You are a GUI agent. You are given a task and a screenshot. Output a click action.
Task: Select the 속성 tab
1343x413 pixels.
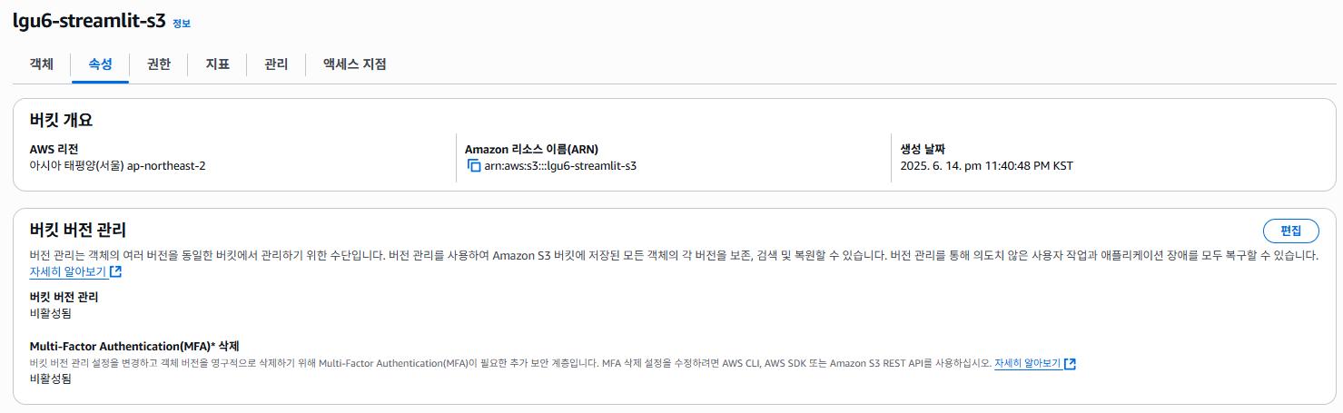(x=100, y=64)
